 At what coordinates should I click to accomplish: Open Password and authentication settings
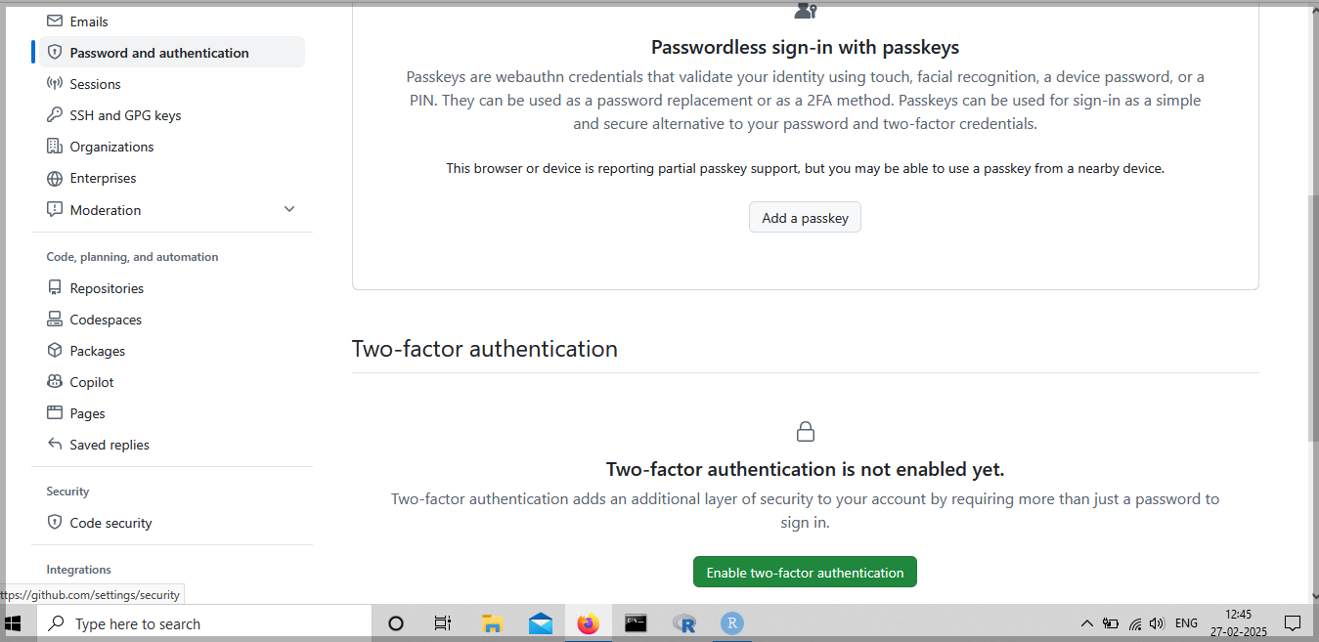(159, 53)
